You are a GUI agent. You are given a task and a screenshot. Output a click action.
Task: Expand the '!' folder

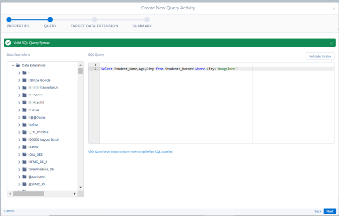pyautogui.click(x=19, y=73)
